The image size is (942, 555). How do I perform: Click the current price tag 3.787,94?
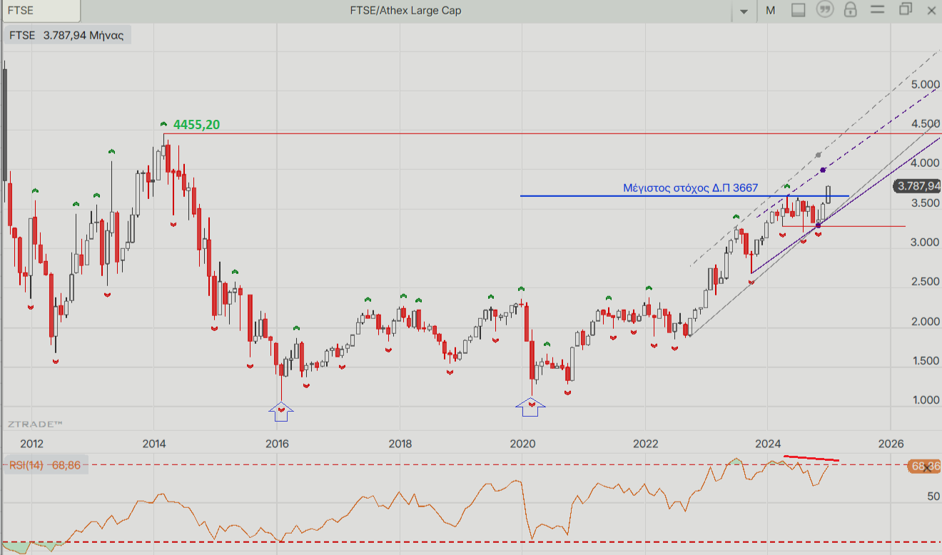917,186
